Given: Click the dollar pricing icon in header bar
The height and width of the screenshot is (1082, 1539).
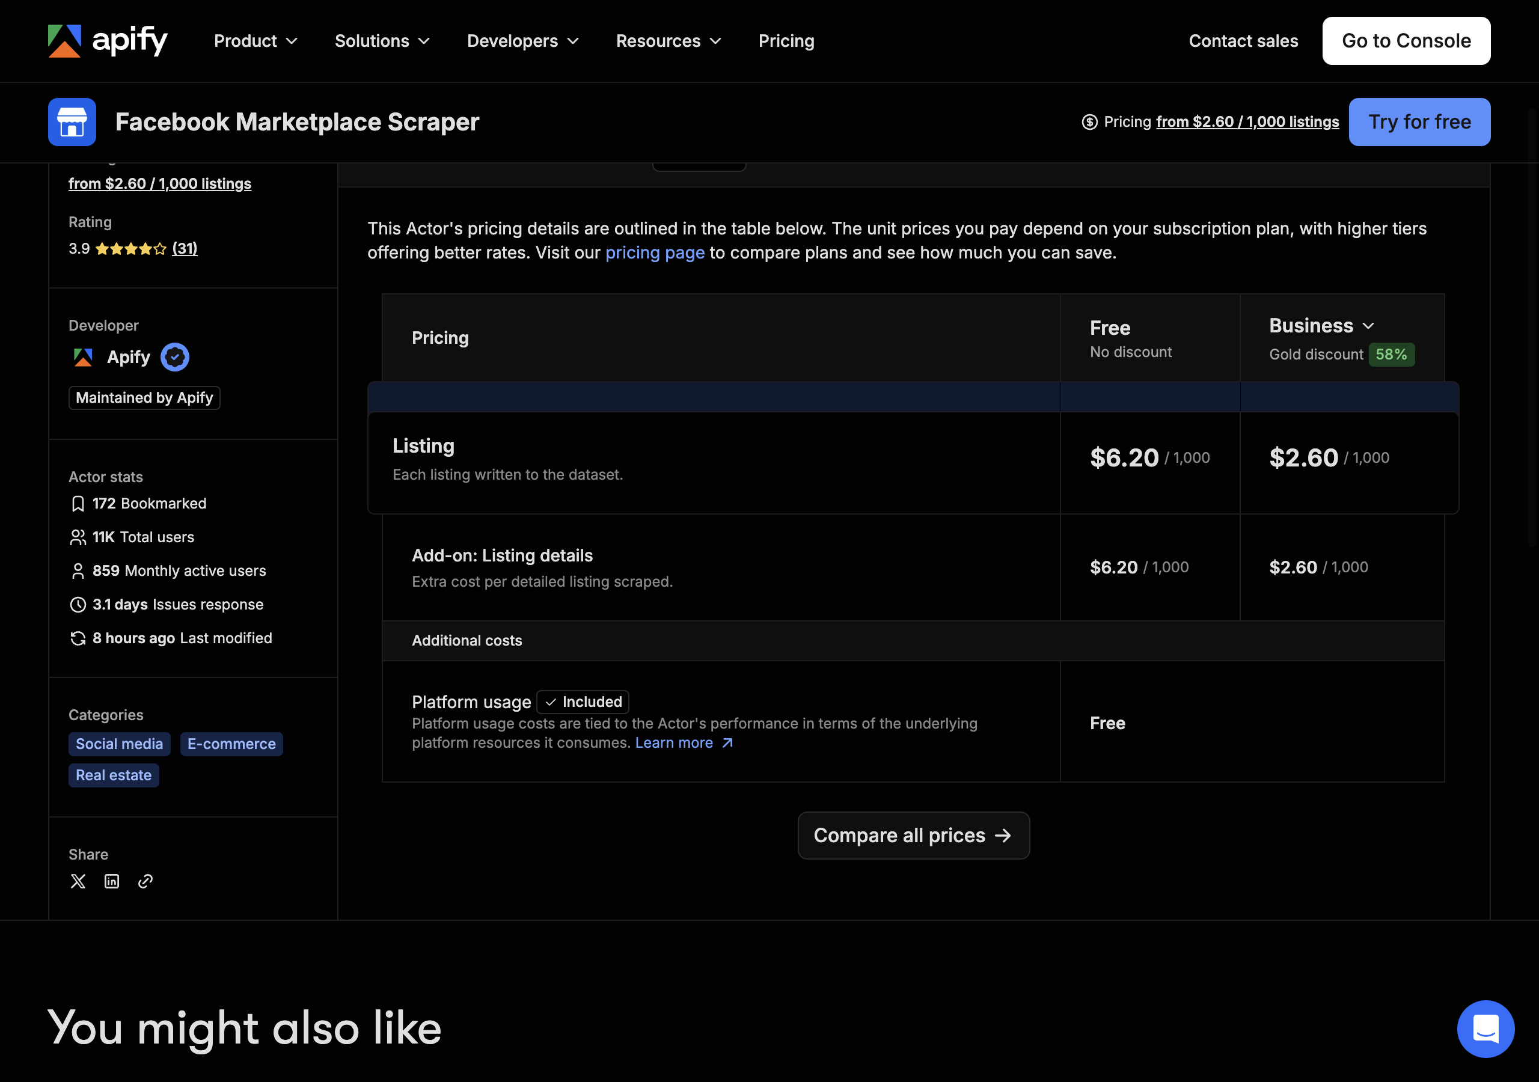Looking at the screenshot, I should [x=1089, y=122].
